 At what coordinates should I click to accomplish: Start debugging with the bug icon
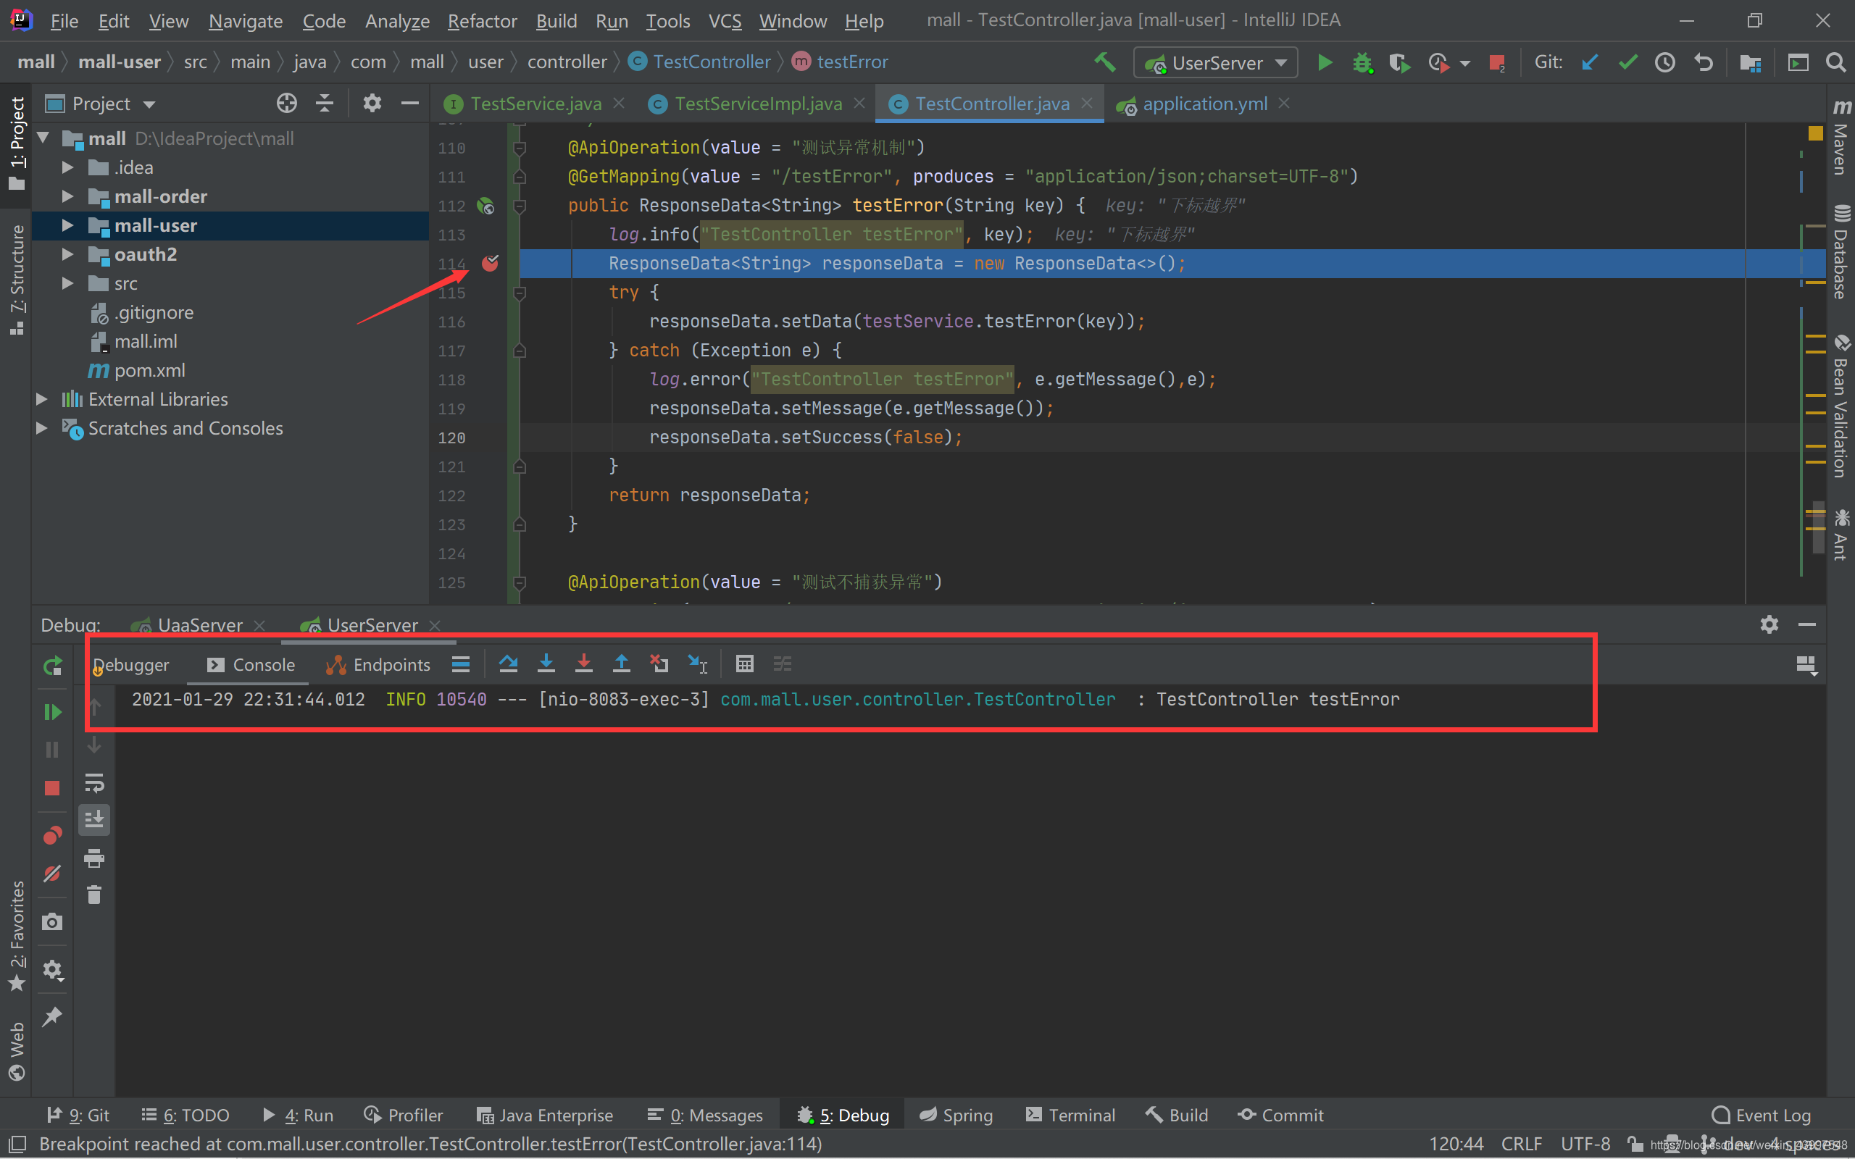1363,62
